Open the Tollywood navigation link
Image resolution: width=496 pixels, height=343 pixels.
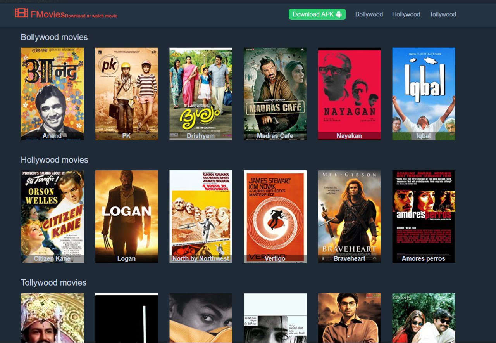(x=443, y=14)
